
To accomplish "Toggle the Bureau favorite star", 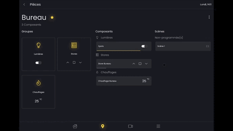I will pos(52,17).
